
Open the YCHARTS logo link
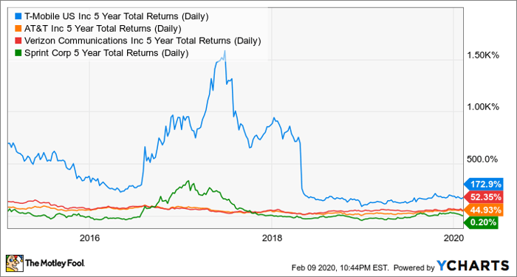click(473, 264)
